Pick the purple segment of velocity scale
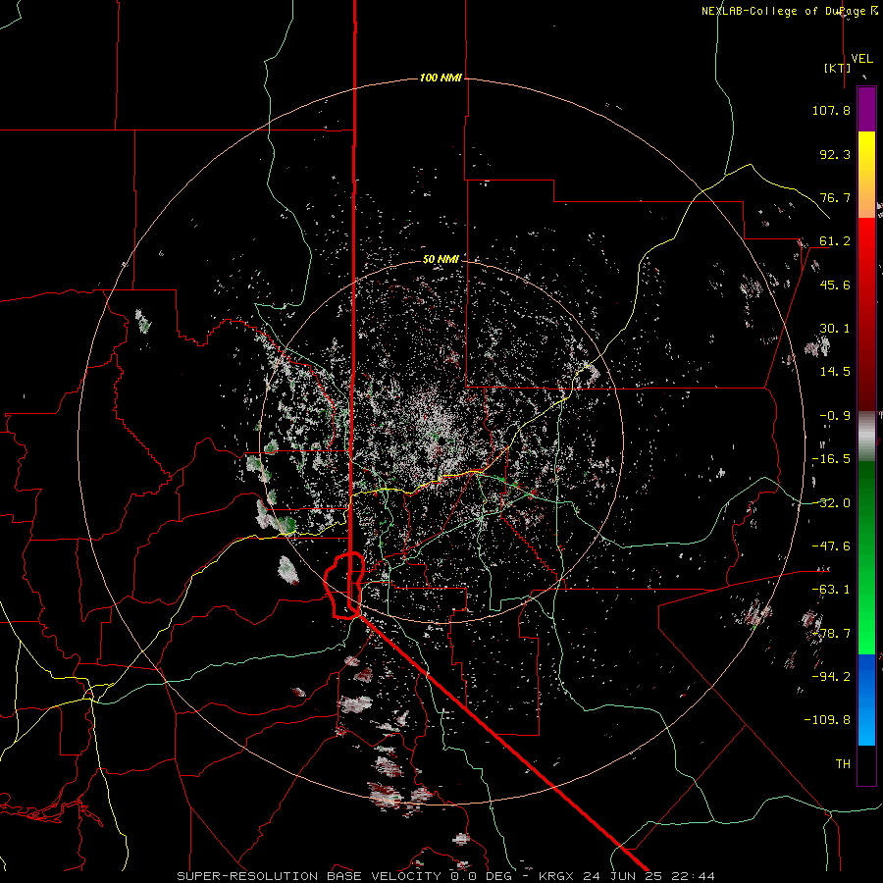 (x=866, y=109)
